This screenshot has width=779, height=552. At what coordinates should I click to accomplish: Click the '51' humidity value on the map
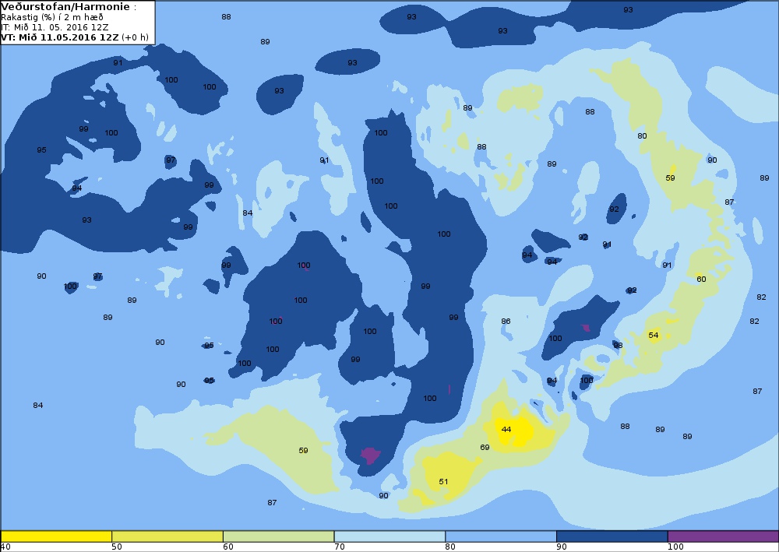[444, 481]
